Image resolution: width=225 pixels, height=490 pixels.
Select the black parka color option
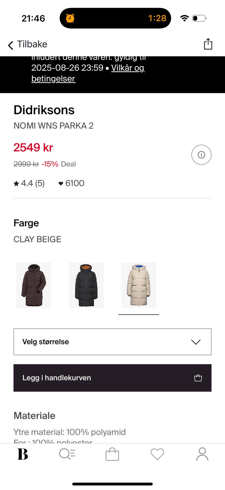pyautogui.click(x=86, y=285)
